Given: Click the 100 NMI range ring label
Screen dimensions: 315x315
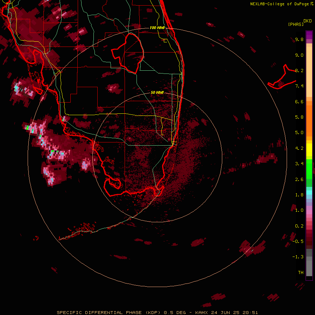Looking at the screenshot, I should 157,28.
